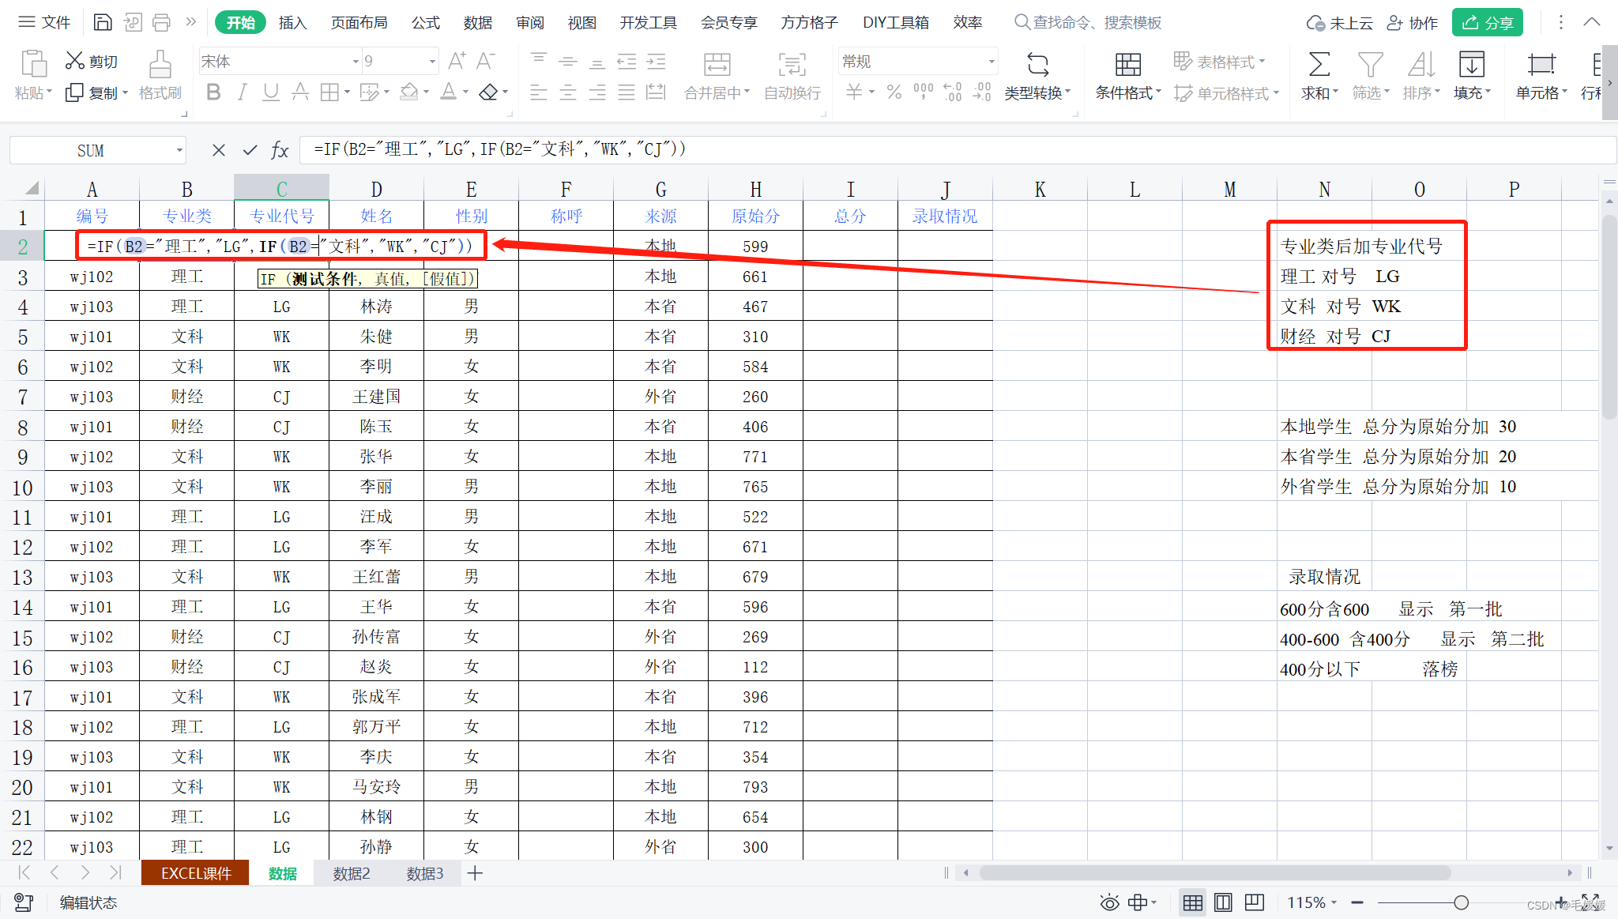
Task: Toggle Underline formatting
Action: 271,92
